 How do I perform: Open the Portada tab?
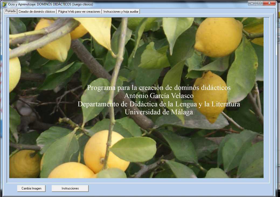click(x=10, y=11)
